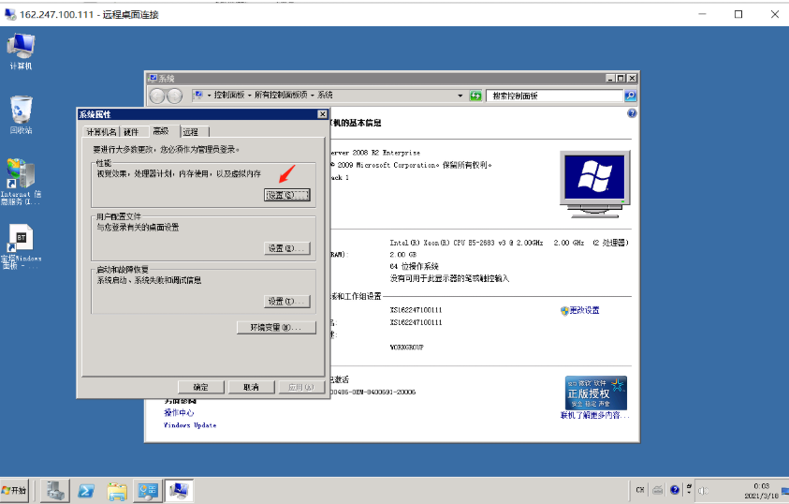The height and width of the screenshot is (504, 789).
Task: Open the 宝塔Windows面板 desktop shortcut
Action: pos(21,246)
